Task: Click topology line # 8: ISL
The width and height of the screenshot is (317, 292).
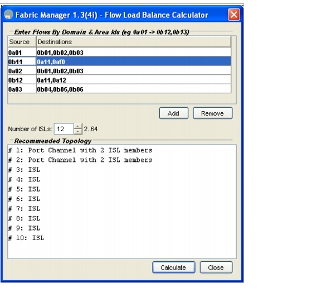Action: [x=24, y=218]
